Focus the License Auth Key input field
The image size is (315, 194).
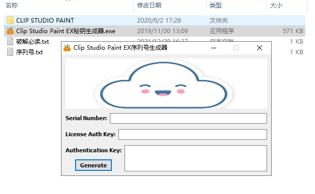(193, 134)
